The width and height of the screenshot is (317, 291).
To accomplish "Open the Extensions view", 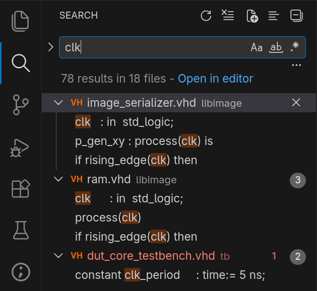I will point(21,189).
